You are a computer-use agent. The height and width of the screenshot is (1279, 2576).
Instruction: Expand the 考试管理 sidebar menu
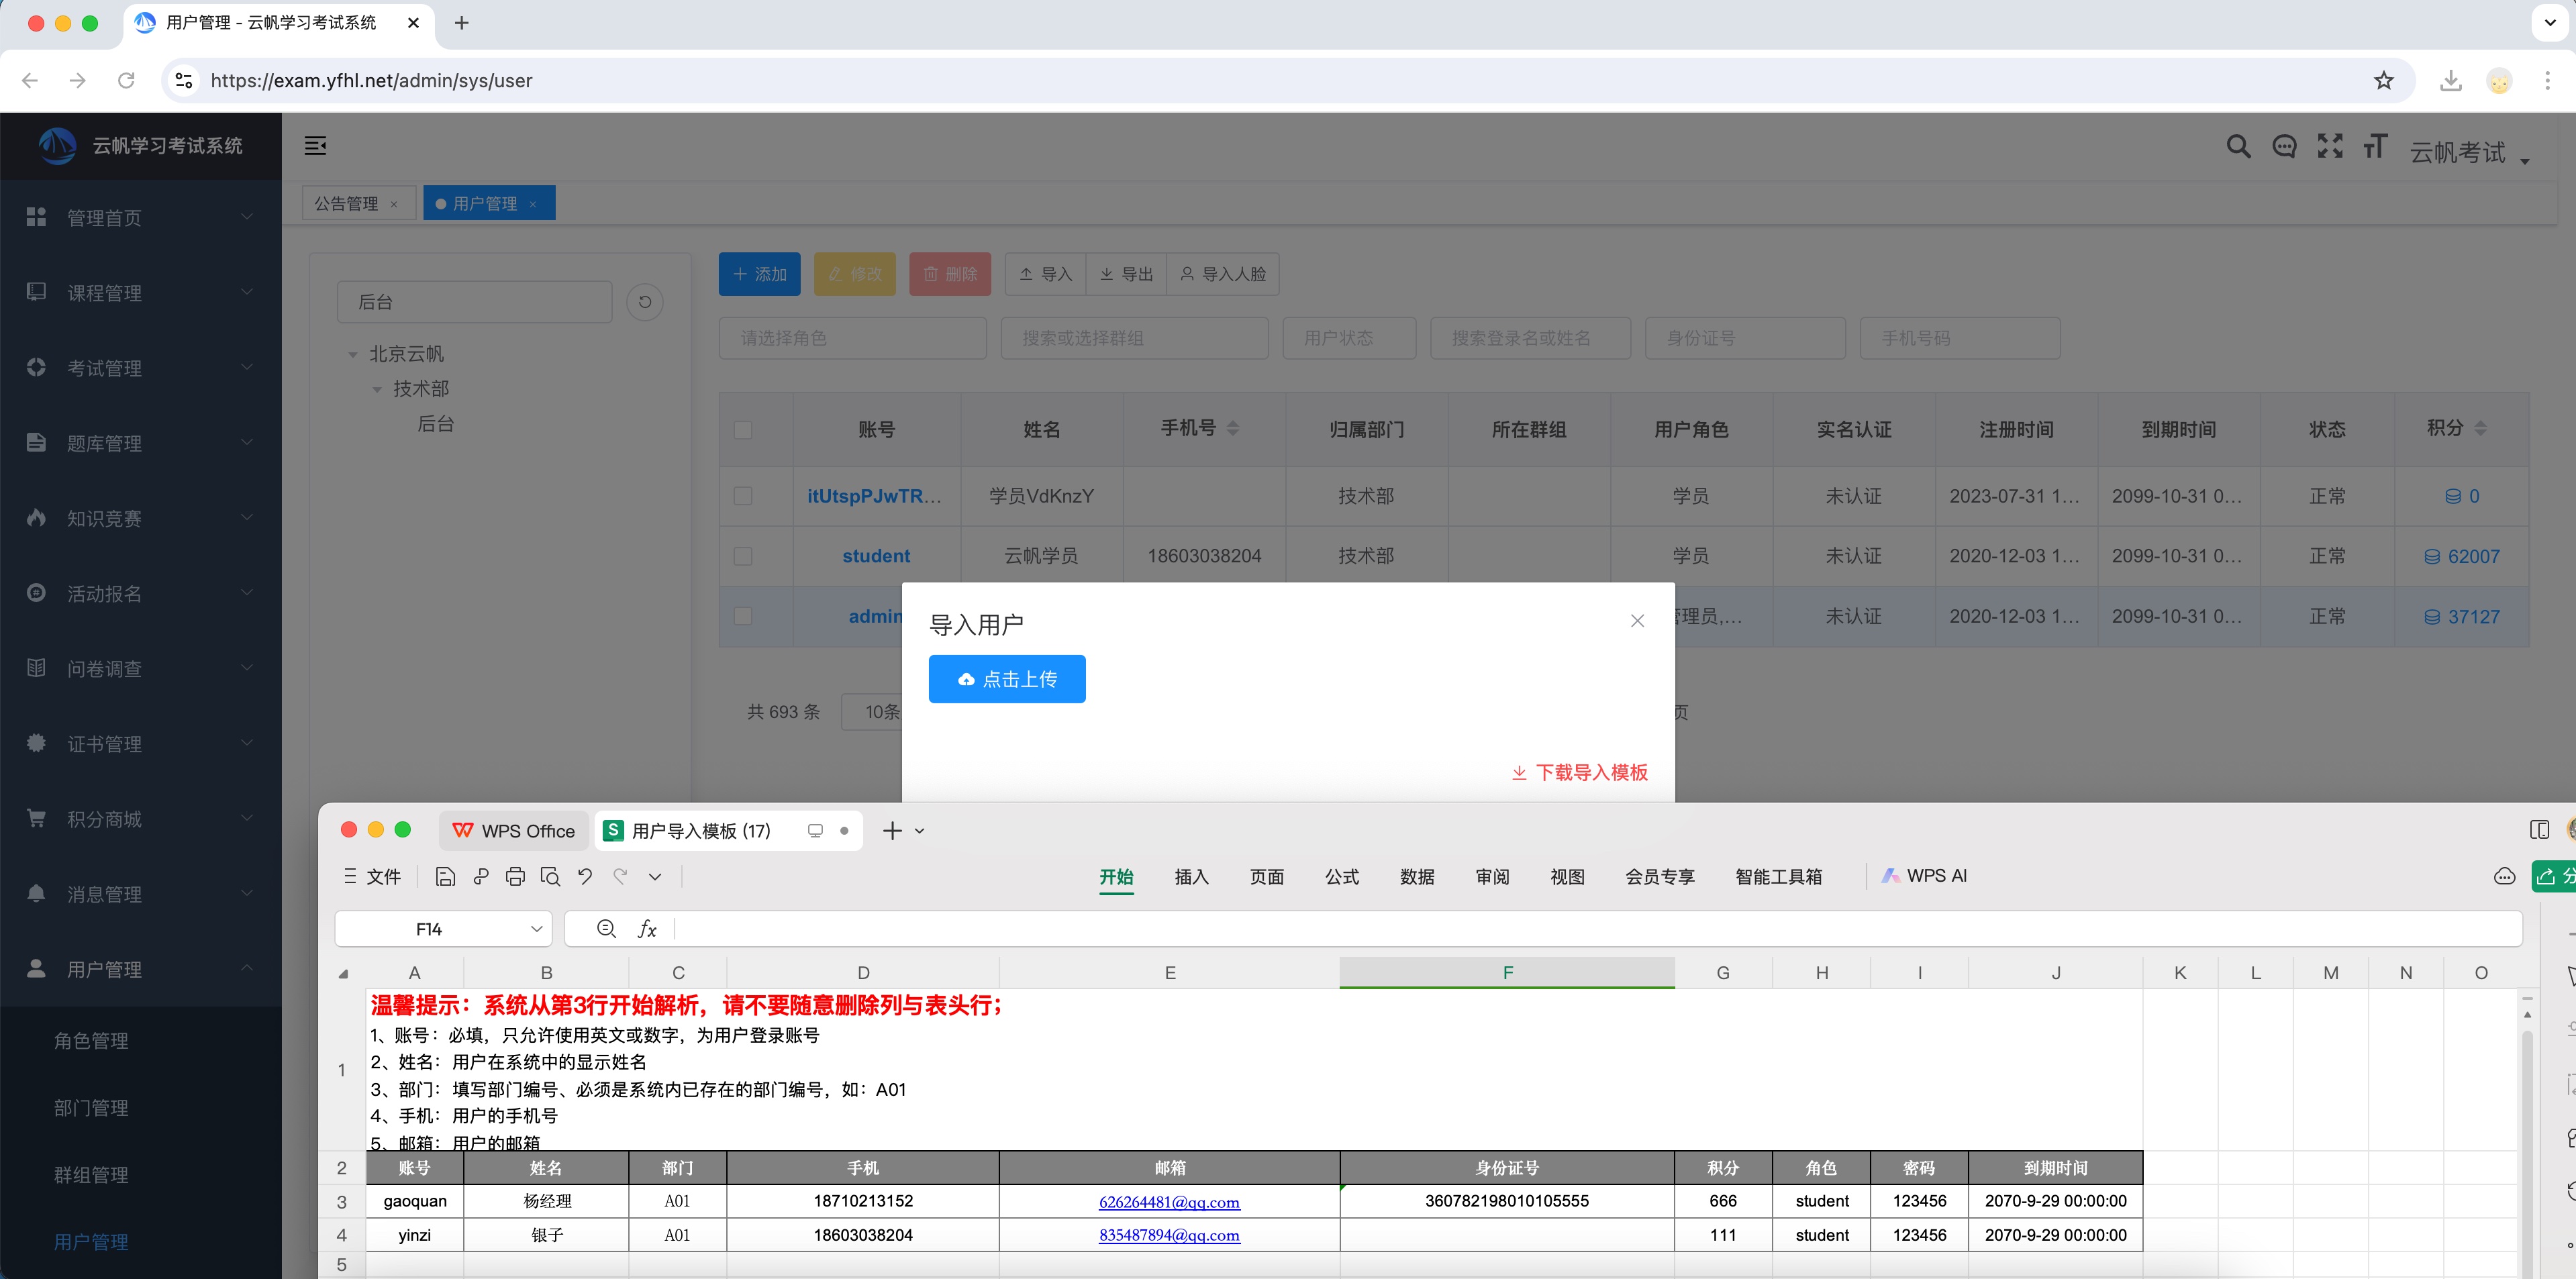click(140, 367)
